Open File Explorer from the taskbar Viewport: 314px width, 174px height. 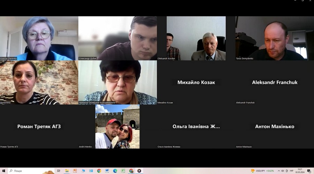click(x=67, y=171)
